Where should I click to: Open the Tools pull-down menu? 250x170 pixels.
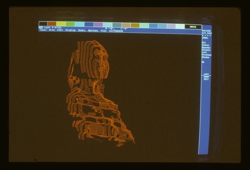[x=43, y=30]
